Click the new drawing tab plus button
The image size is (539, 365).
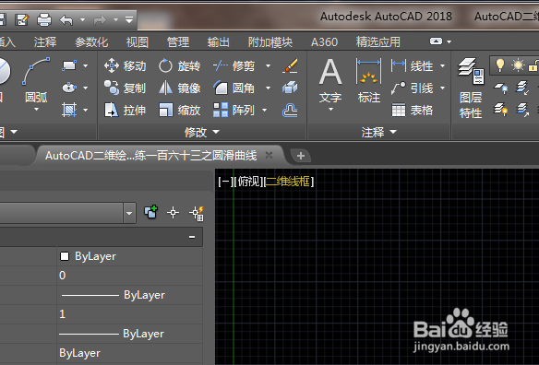[x=301, y=156]
